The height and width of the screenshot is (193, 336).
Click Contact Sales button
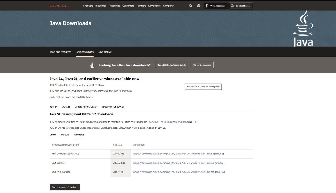[241, 6]
